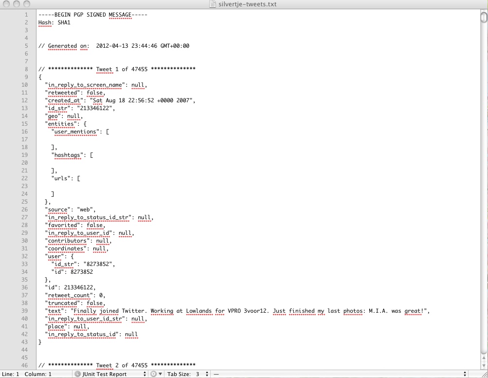Click the clock icon beside JUnit Test Report
Viewport: 488px width, 378px height.
pyautogui.click(x=77, y=374)
